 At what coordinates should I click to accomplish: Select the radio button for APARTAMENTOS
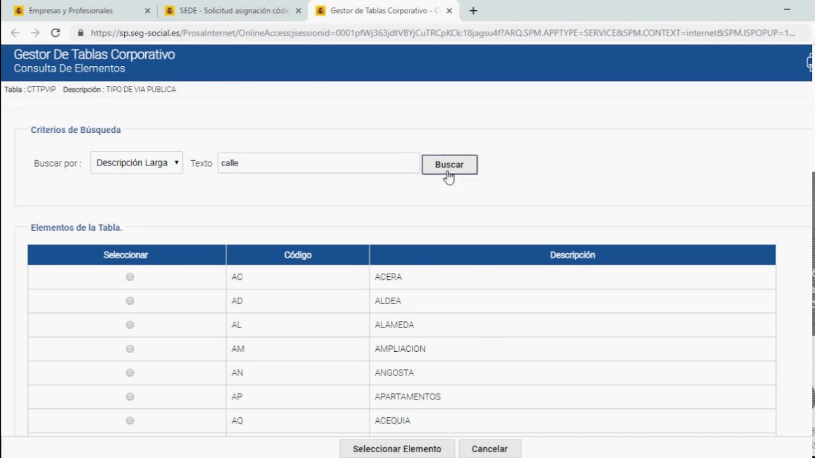(x=129, y=396)
